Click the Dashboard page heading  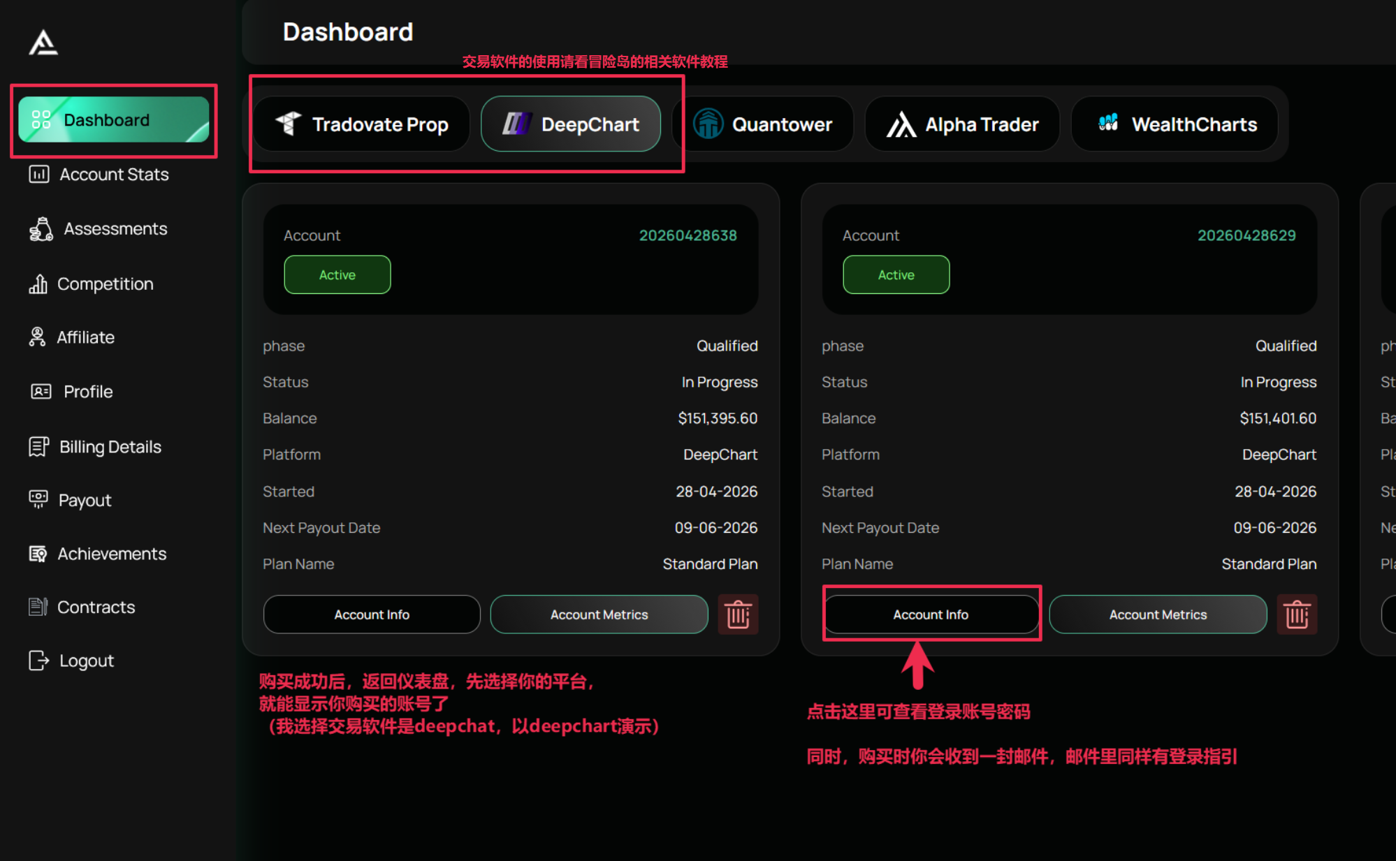pos(348,32)
